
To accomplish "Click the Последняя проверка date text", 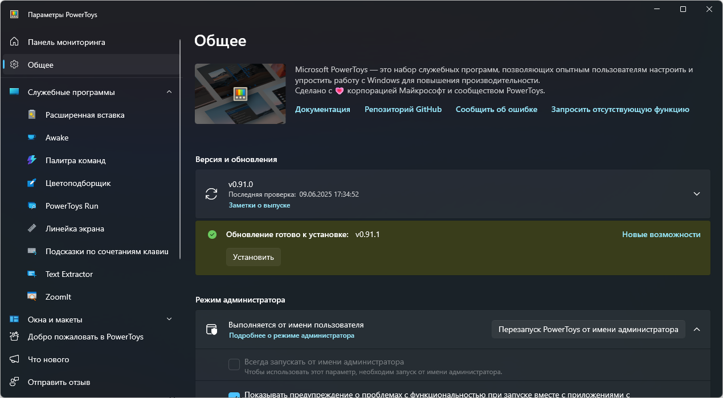I will pyautogui.click(x=293, y=194).
